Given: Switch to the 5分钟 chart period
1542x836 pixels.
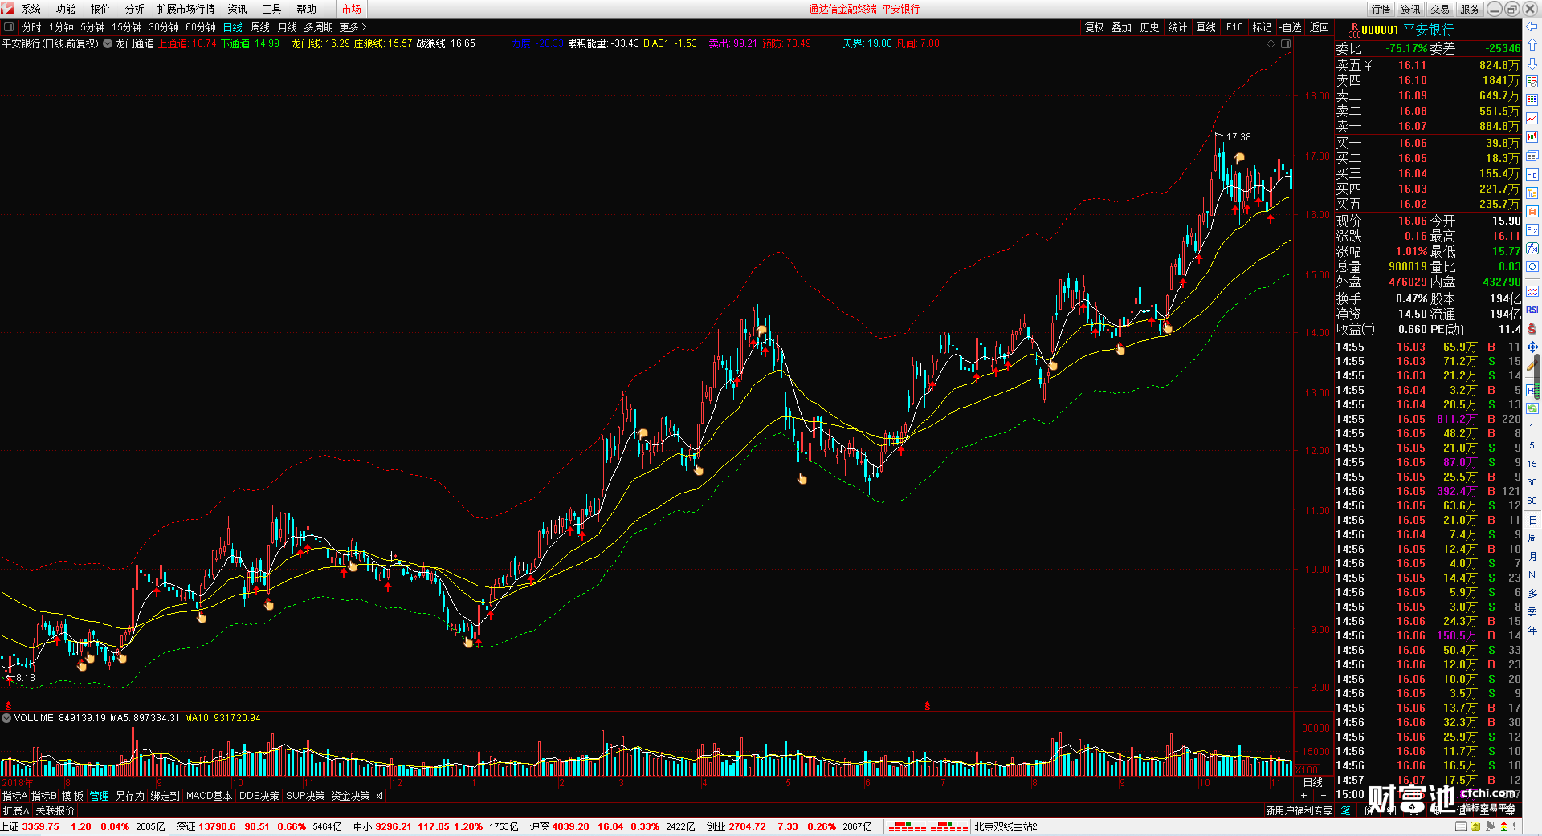Looking at the screenshot, I should click(93, 27).
